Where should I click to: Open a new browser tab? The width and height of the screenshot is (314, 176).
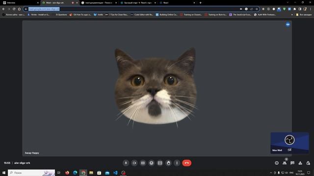click(201, 3)
